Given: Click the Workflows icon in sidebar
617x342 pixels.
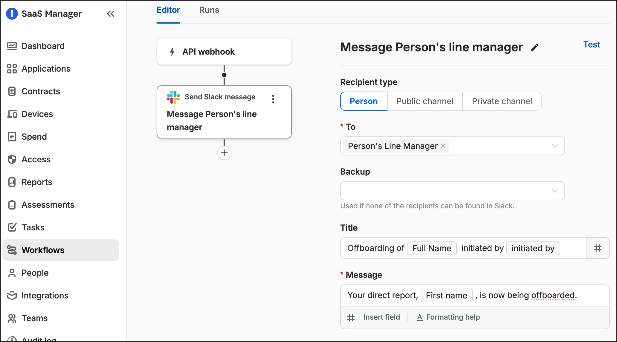Looking at the screenshot, I should point(12,250).
